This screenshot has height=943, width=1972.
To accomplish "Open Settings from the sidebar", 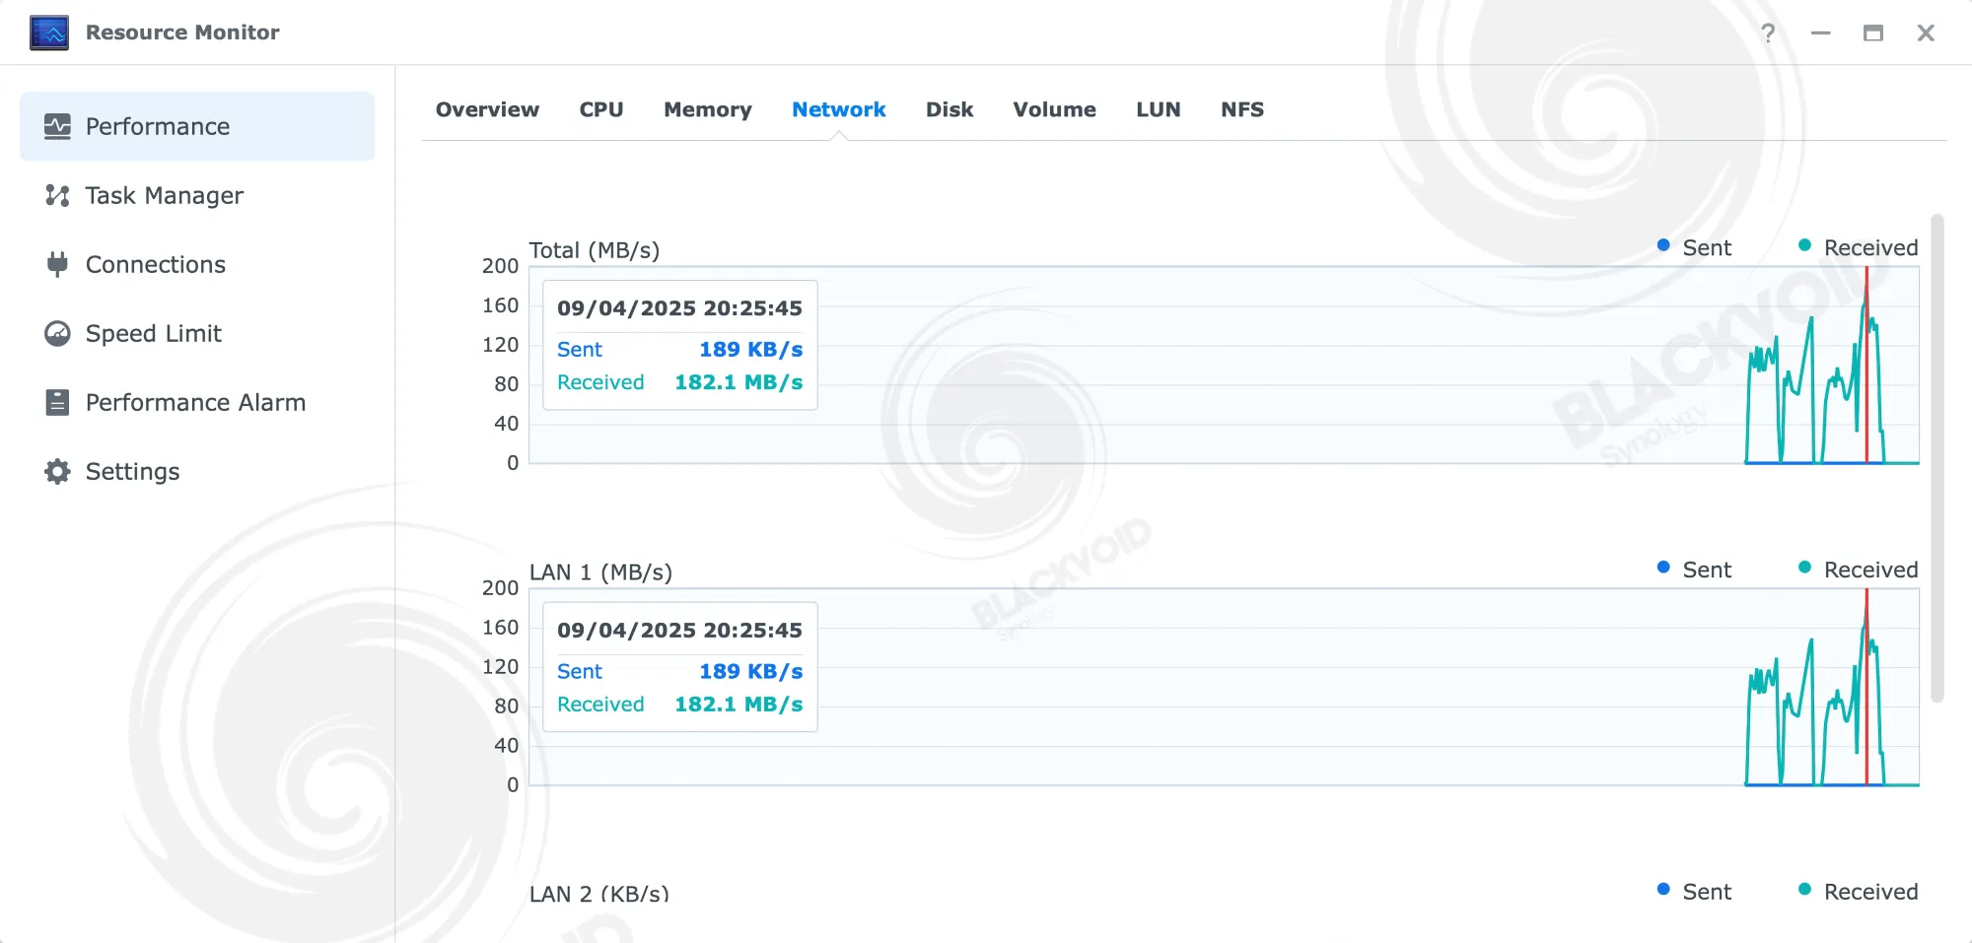I will click(x=197, y=471).
